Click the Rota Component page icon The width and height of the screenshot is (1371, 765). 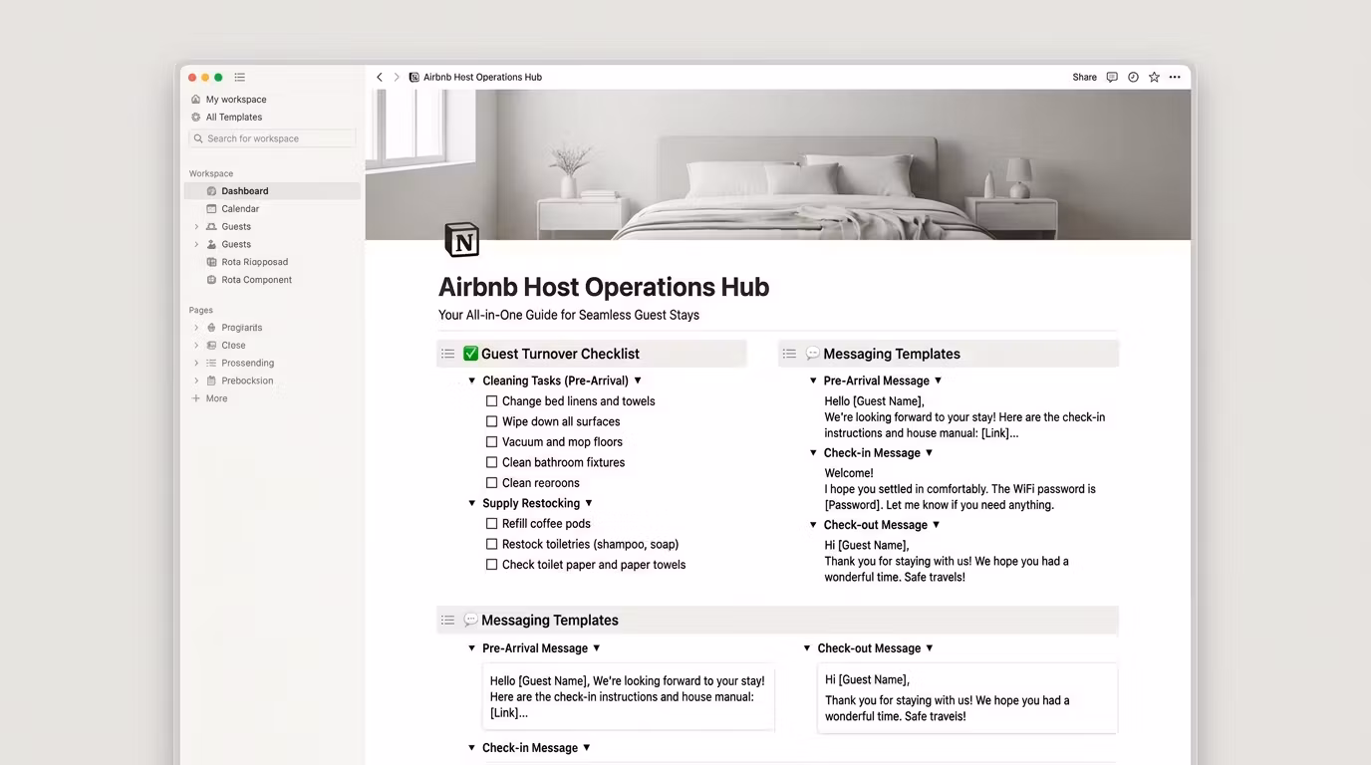(211, 280)
